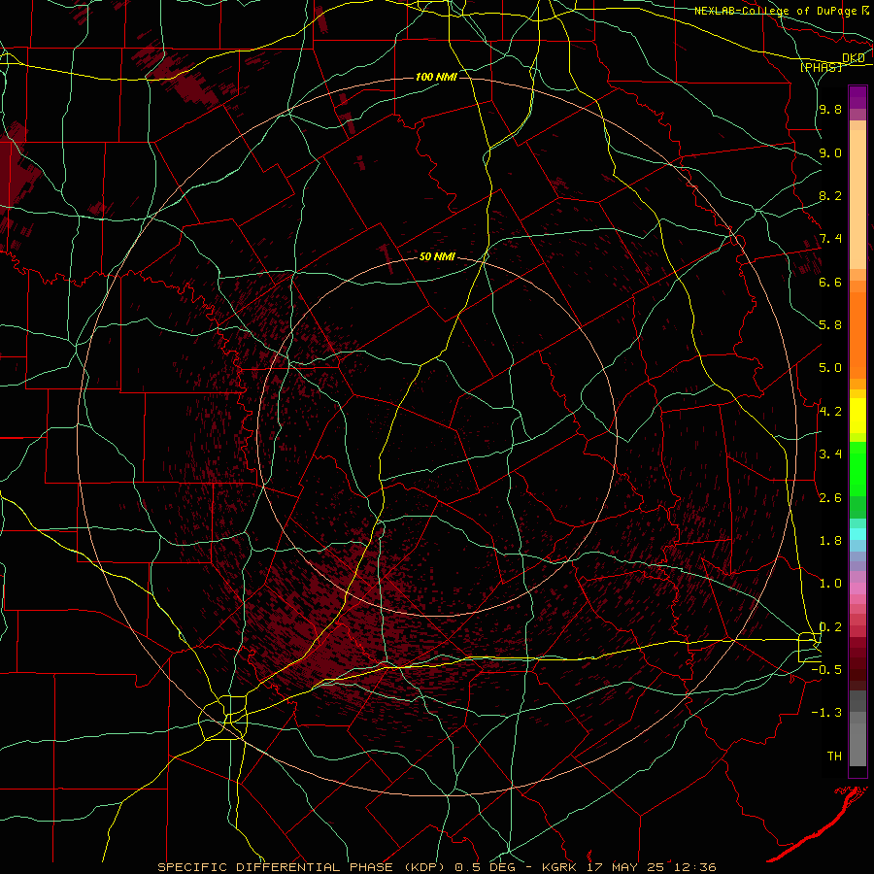Click the 3.4 scale value

[830, 454]
